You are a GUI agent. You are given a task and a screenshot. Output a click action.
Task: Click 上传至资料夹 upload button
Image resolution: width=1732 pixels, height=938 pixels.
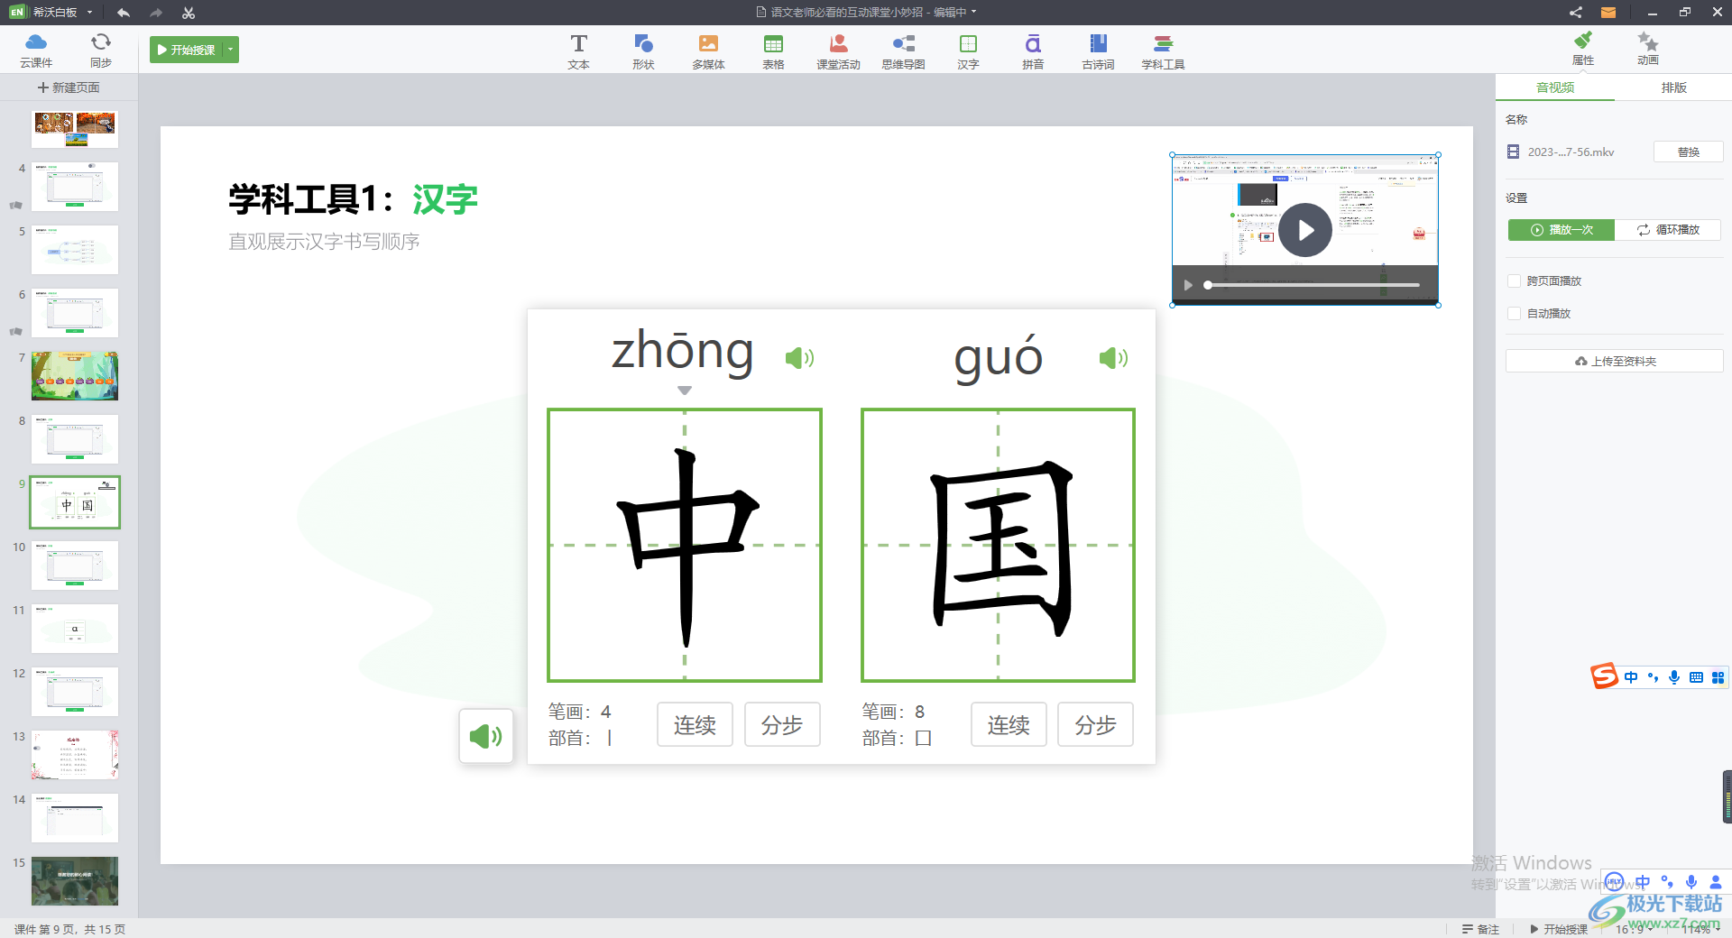pos(1614,361)
